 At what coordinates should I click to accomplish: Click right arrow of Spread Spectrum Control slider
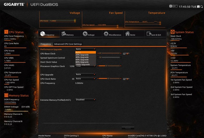pyautogui.click(x=121, y=57)
